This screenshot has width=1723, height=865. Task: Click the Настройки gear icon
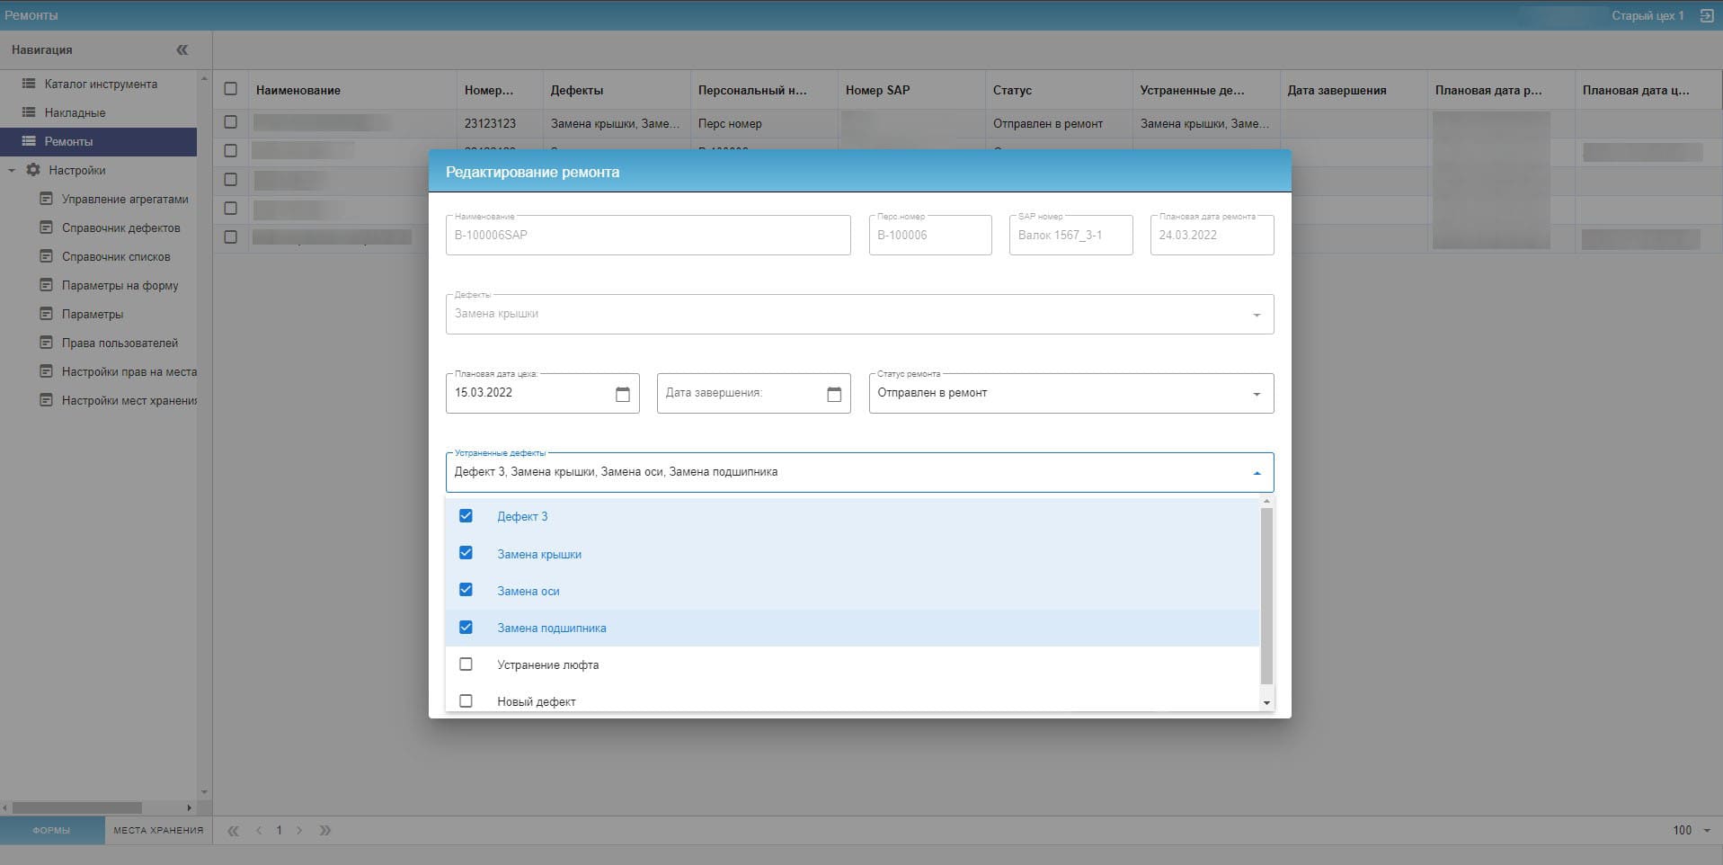click(33, 170)
